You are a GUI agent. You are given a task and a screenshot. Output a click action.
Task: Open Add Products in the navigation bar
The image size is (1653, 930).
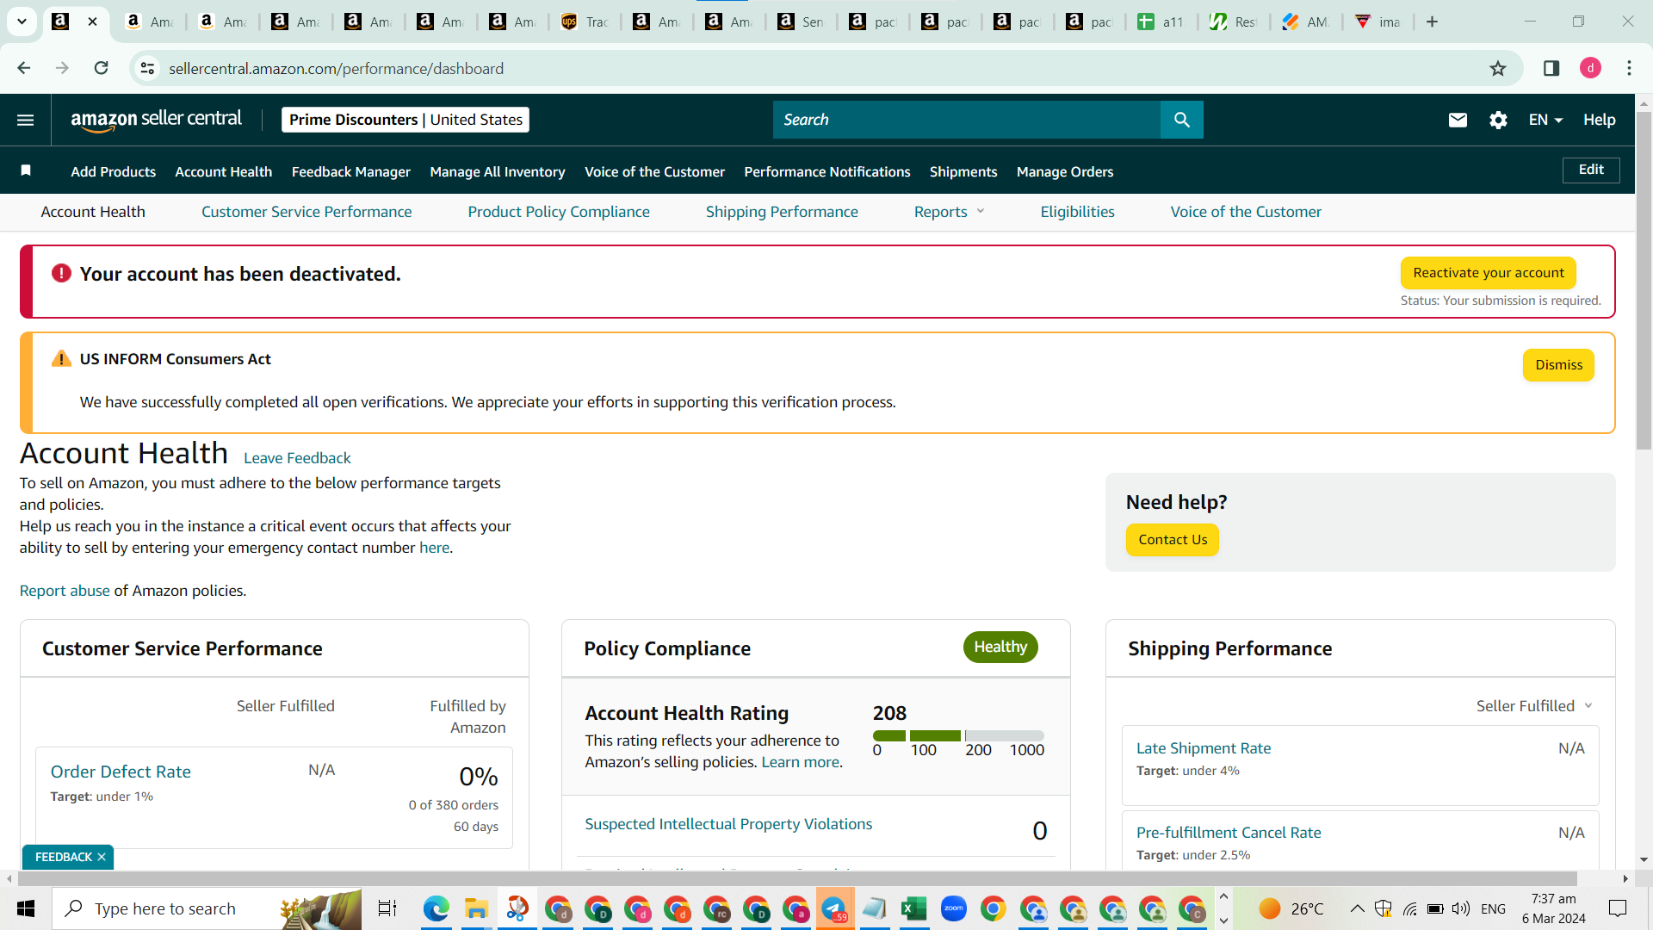114,171
